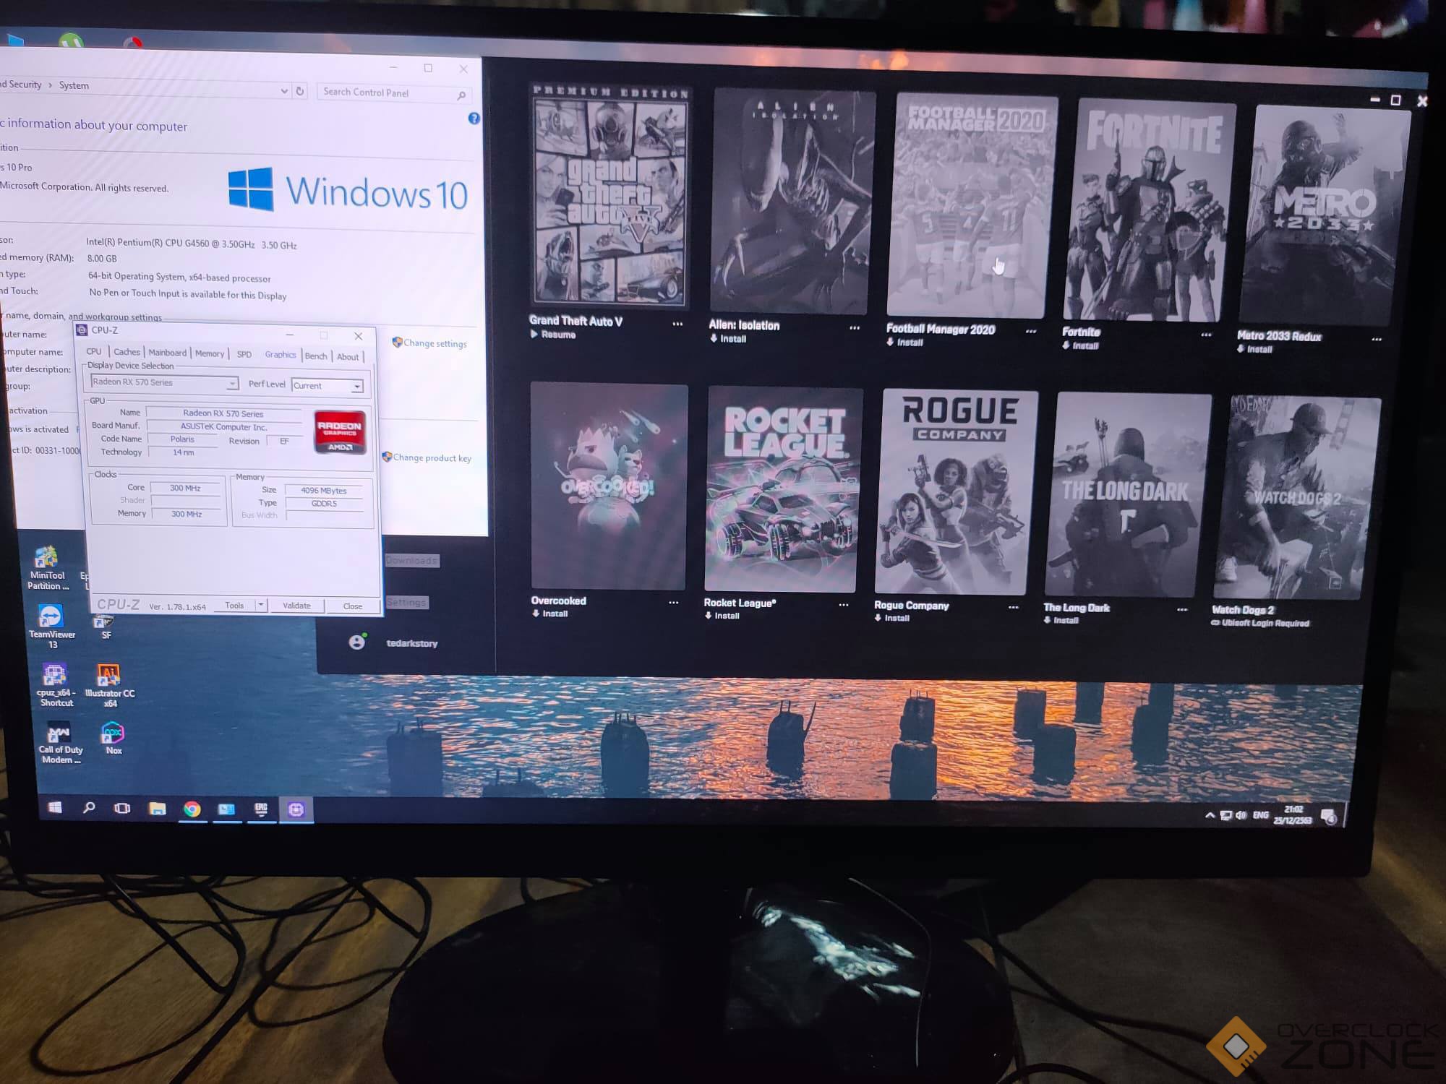Expand the Display Device Selection dropdown
This screenshot has height=1084, width=1446.
[232, 384]
